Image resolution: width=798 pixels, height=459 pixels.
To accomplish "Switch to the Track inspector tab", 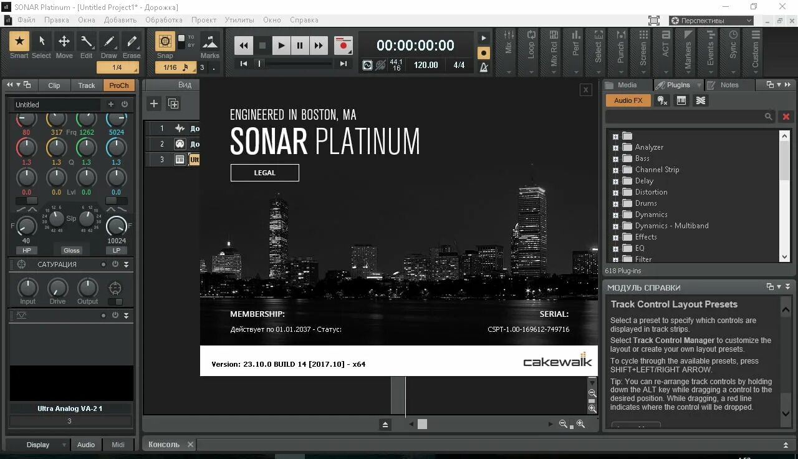I will (x=87, y=85).
